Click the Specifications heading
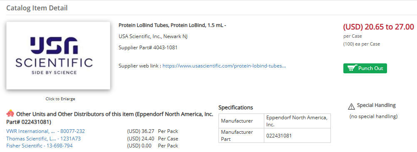The width and height of the screenshot is (417, 152). click(x=236, y=108)
